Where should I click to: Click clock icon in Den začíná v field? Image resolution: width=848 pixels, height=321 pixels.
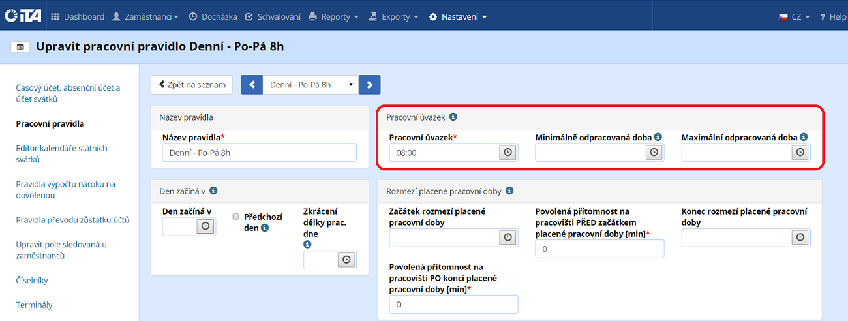pos(205,226)
